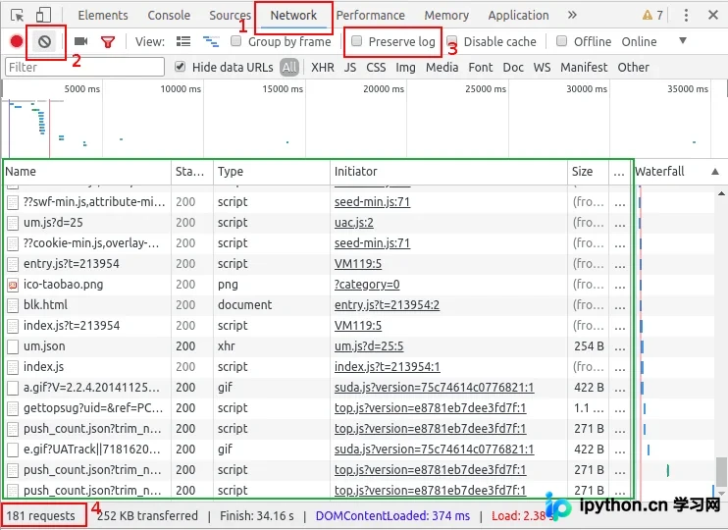Open initiator link index.js?t=213954:1
This screenshot has width=728, height=530.
click(388, 366)
